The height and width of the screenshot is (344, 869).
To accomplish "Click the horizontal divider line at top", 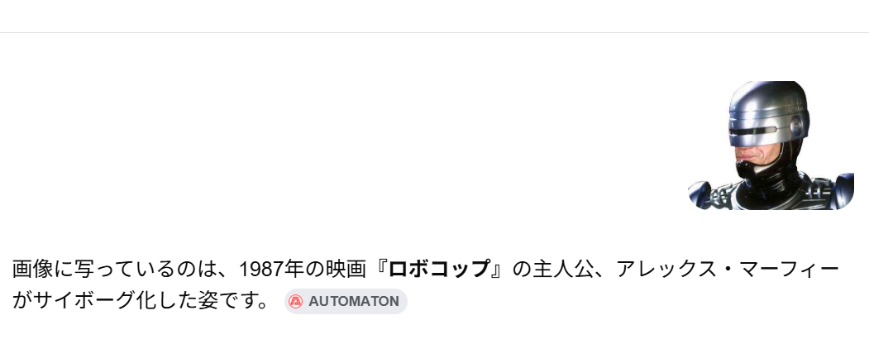I will (434, 32).
